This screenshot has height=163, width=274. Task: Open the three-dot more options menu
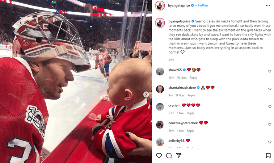(268, 5)
